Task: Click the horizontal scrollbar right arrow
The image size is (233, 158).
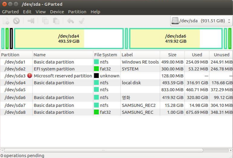Action: pos(231,150)
